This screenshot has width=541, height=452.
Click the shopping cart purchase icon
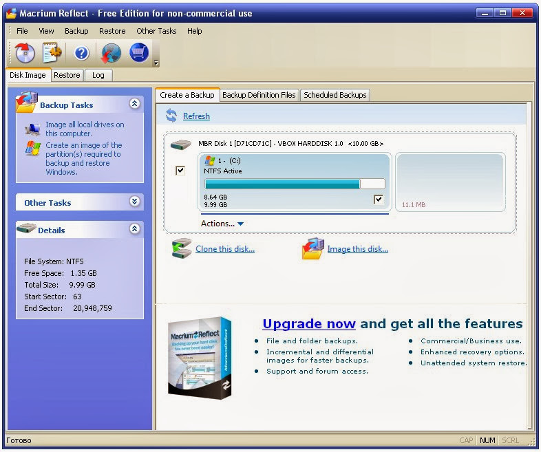139,52
